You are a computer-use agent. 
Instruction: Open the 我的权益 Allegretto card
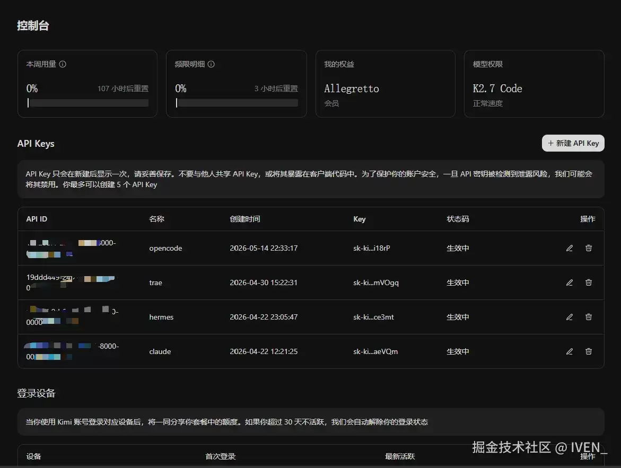pos(386,84)
